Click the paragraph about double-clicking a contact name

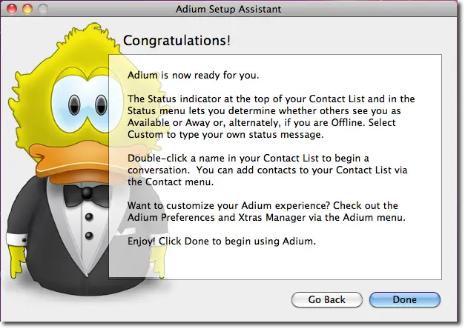click(268, 170)
